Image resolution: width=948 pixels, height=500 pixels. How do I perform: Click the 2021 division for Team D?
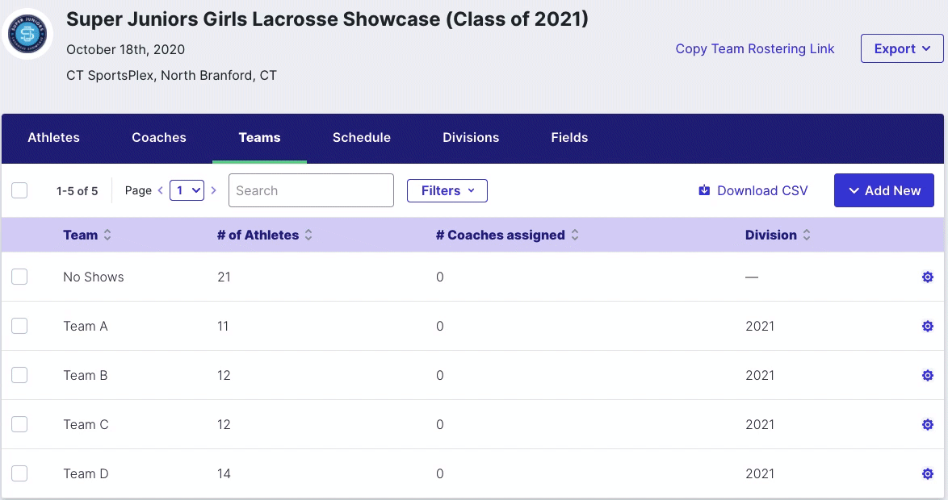click(x=760, y=474)
